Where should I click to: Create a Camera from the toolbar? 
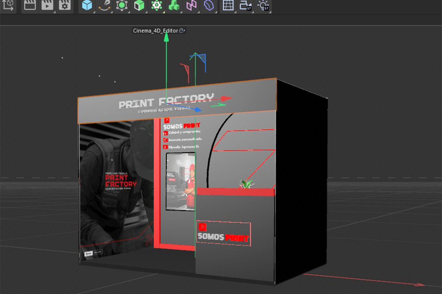(245, 6)
